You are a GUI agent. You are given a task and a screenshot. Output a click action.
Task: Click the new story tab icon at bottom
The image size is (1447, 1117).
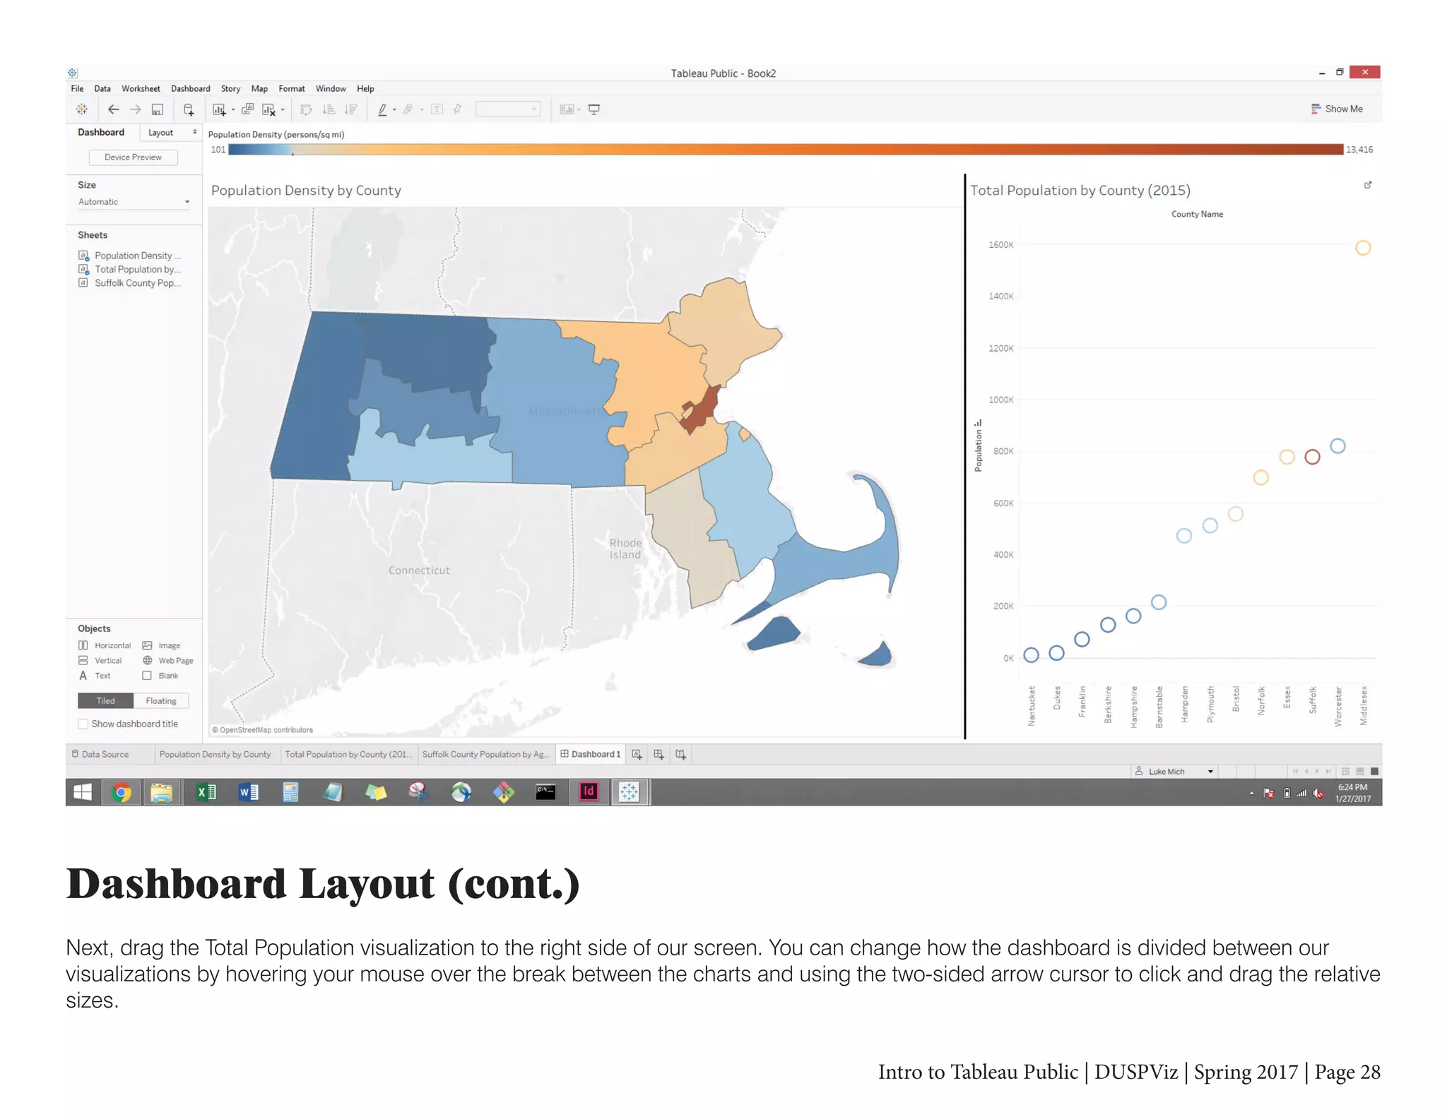[x=680, y=754]
